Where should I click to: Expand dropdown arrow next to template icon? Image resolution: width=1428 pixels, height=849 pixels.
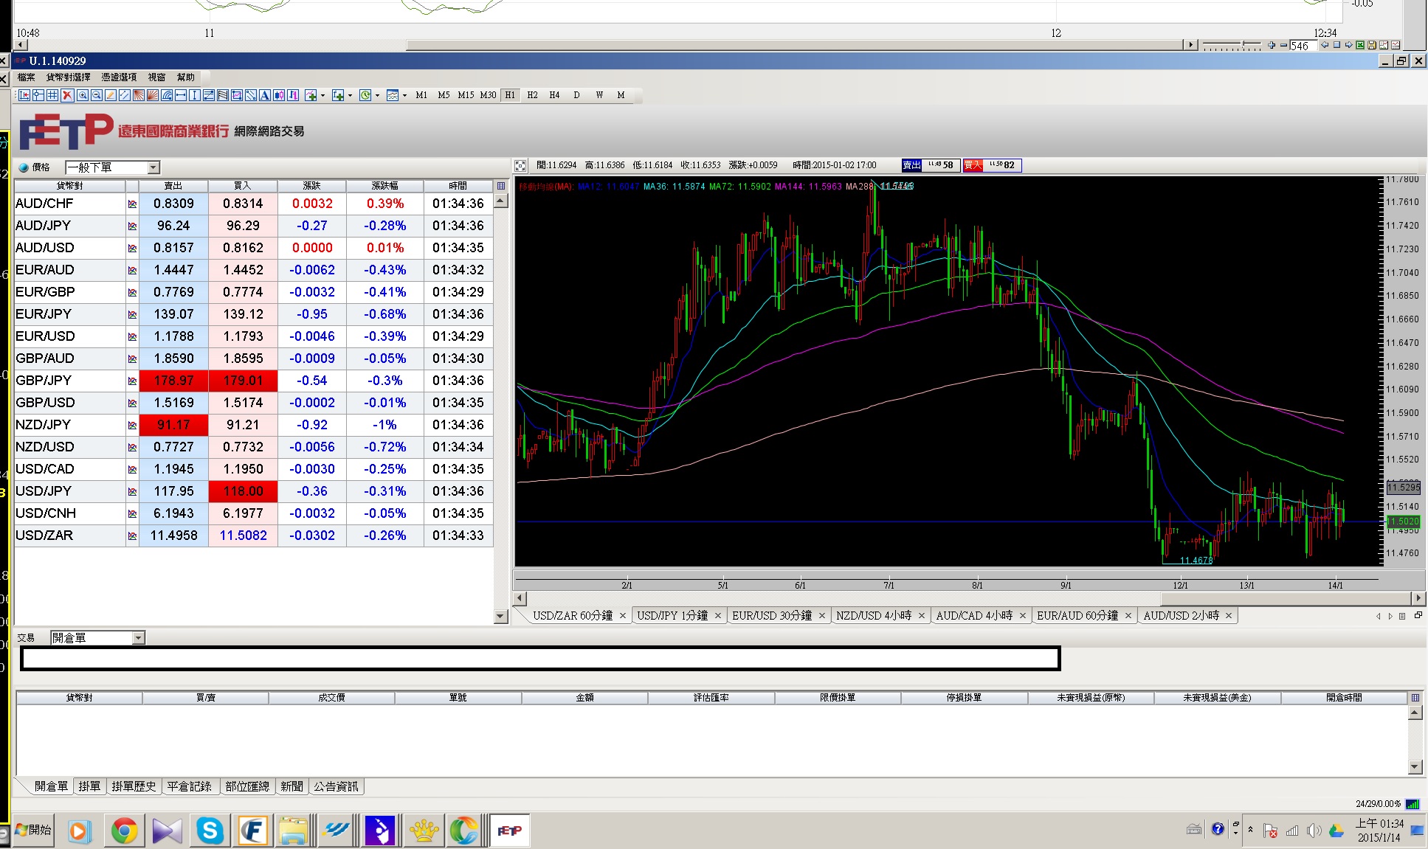(404, 95)
